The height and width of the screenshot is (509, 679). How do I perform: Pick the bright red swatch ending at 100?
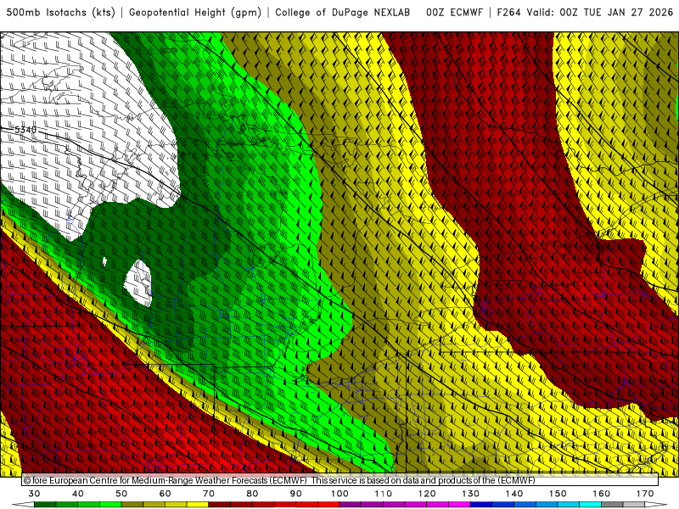(x=328, y=505)
